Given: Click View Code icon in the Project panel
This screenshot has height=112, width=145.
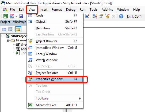Looking at the screenshot, I should pos(4,29).
